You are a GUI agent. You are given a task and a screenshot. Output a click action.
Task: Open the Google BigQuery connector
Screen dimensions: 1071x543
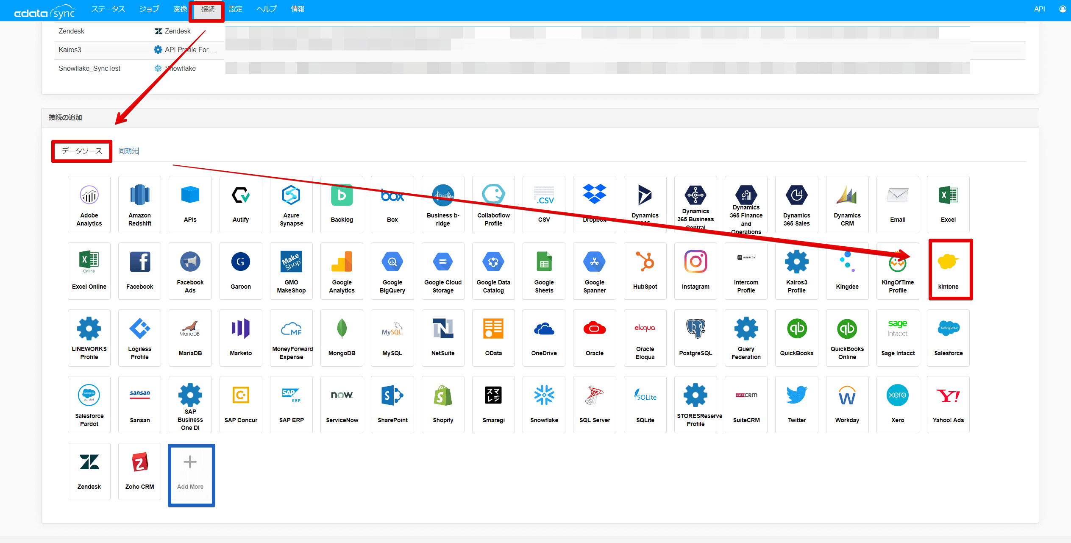tap(392, 270)
